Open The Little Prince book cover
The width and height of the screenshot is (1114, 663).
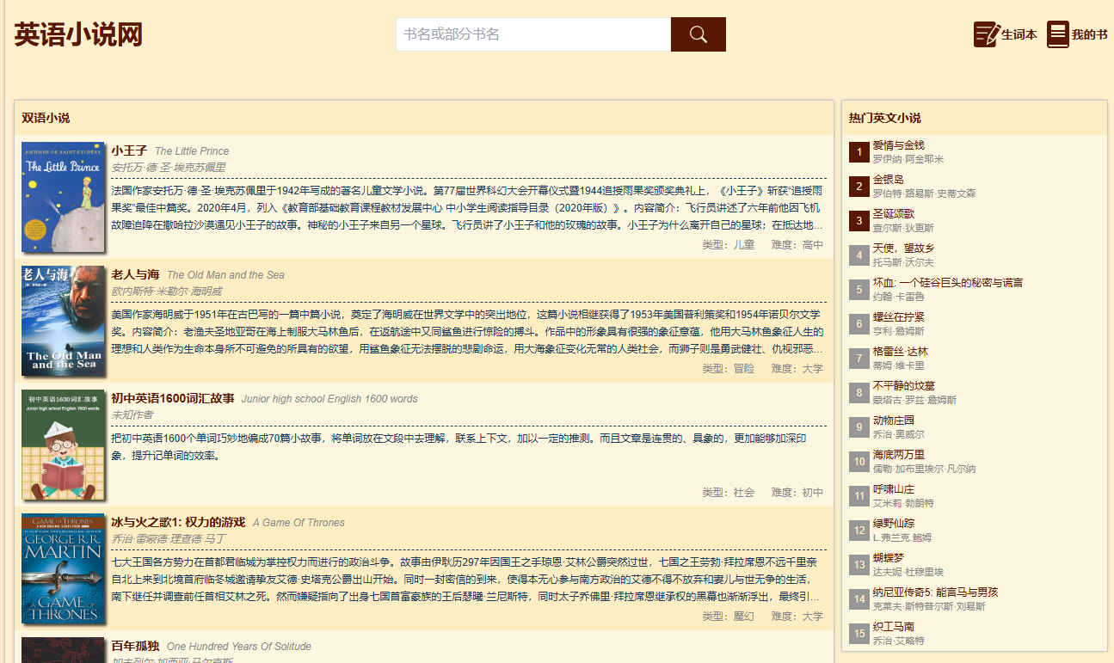coord(63,197)
